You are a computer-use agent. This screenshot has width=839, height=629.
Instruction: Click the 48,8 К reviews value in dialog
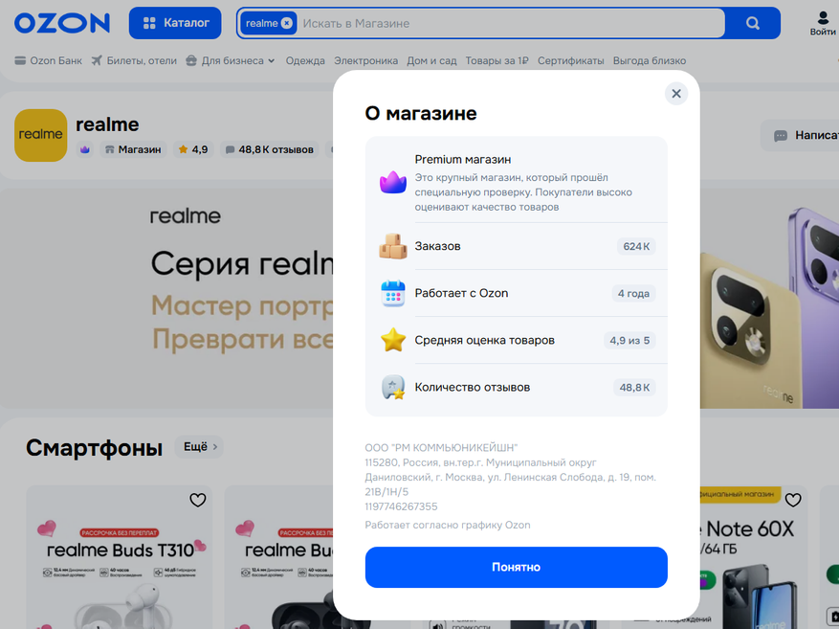pos(634,388)
